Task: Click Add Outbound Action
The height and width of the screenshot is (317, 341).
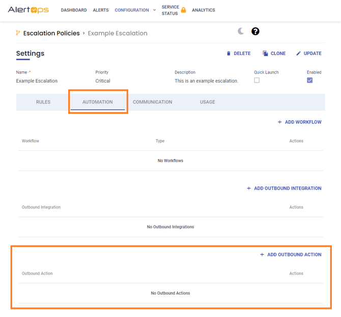Action: (x=291, y=255)
